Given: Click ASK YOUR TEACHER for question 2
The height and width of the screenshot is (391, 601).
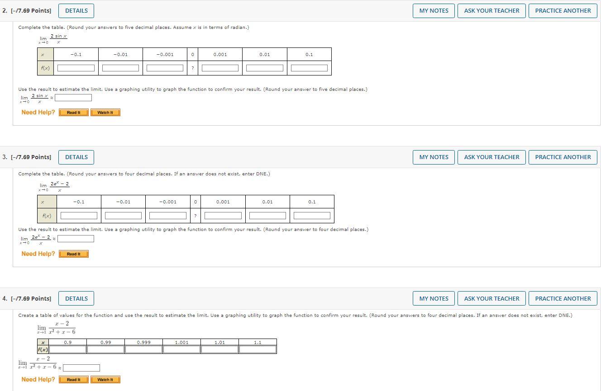Looking at the screenshot, I should (491, 10).
